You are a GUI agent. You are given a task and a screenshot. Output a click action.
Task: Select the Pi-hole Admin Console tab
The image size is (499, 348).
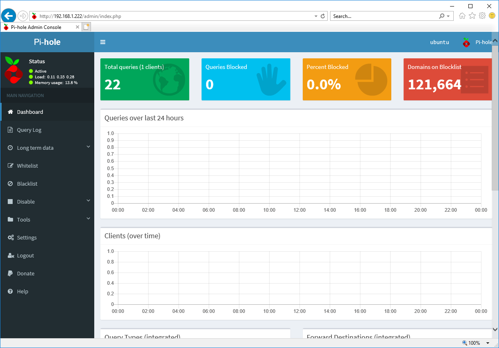[x=41, y=27]
